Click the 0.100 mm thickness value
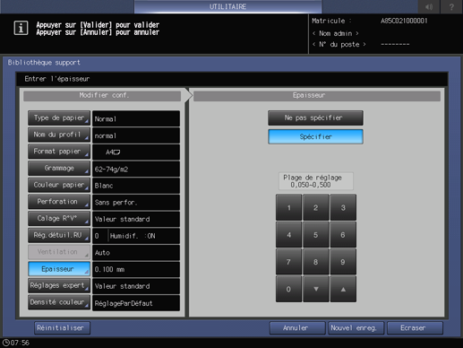Viewport: 463px width, 348px height. [136, 269]
